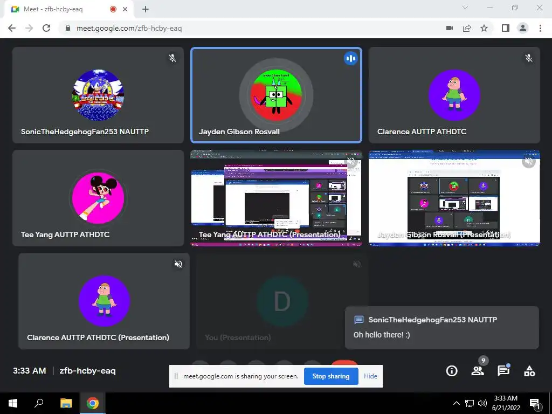Screen dimensions: 552x414
Task: Open Chrome three-dot menu
Action: [540, 28]
